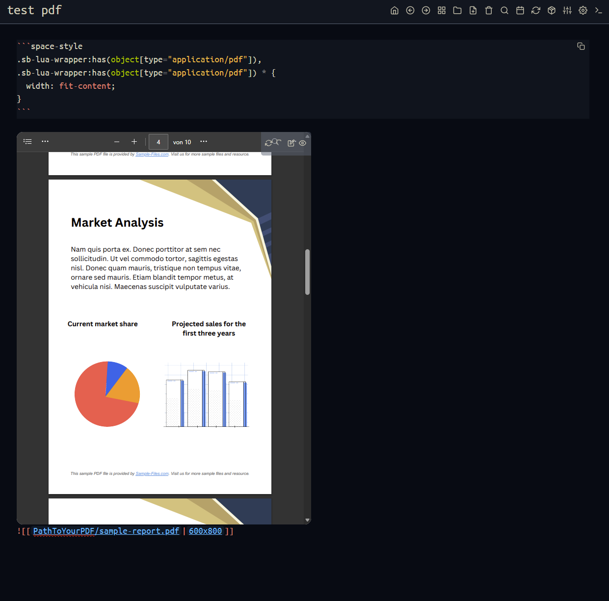The height and width of the screenshot is (601, 609).
Task: Open the PathToYourPDF/sample-report.pdf link
Action: coord(106,531)
